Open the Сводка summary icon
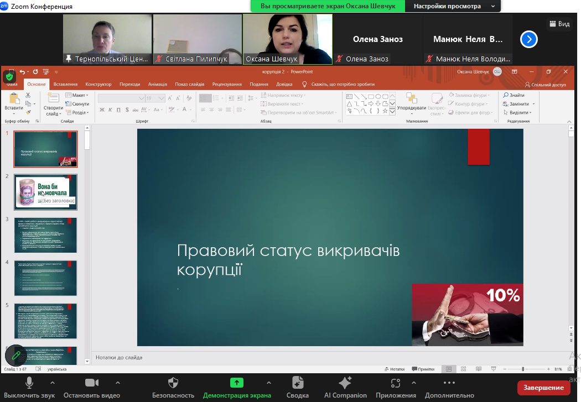 (x=298, y=383)
